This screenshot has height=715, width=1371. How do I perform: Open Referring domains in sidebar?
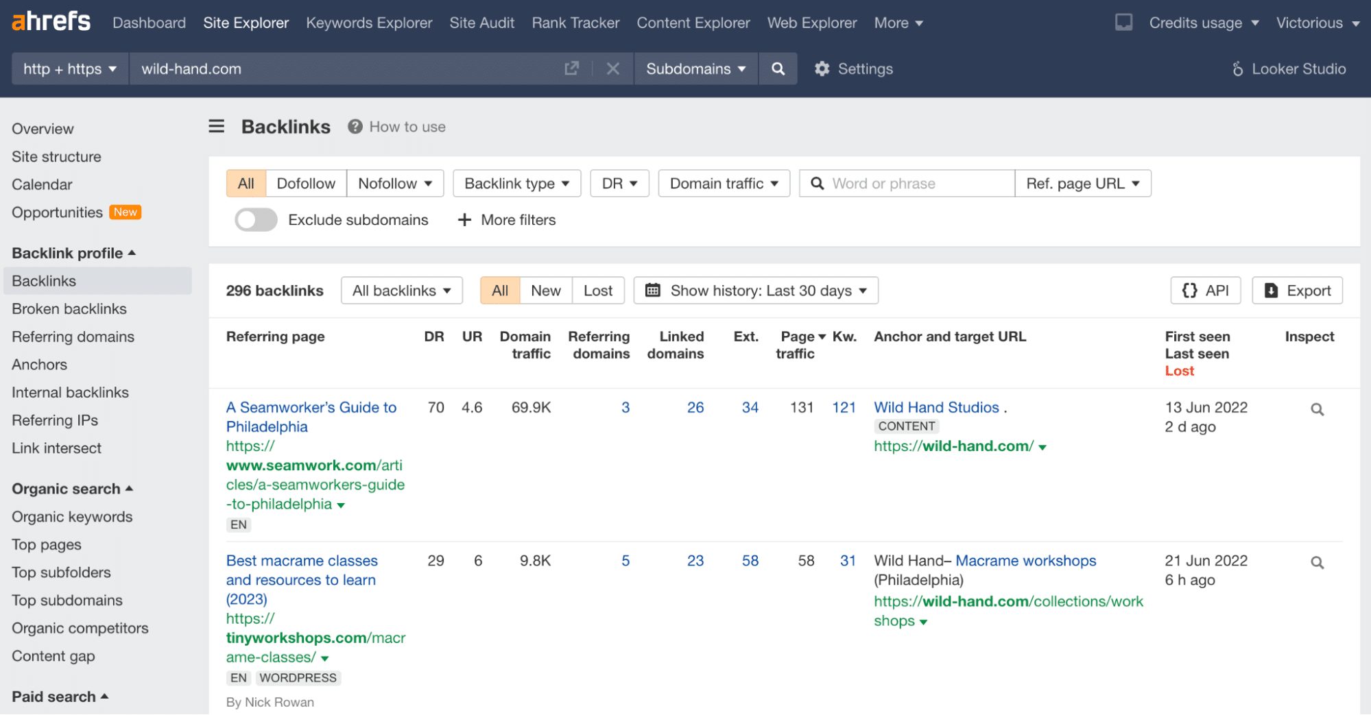coord(73,337)
